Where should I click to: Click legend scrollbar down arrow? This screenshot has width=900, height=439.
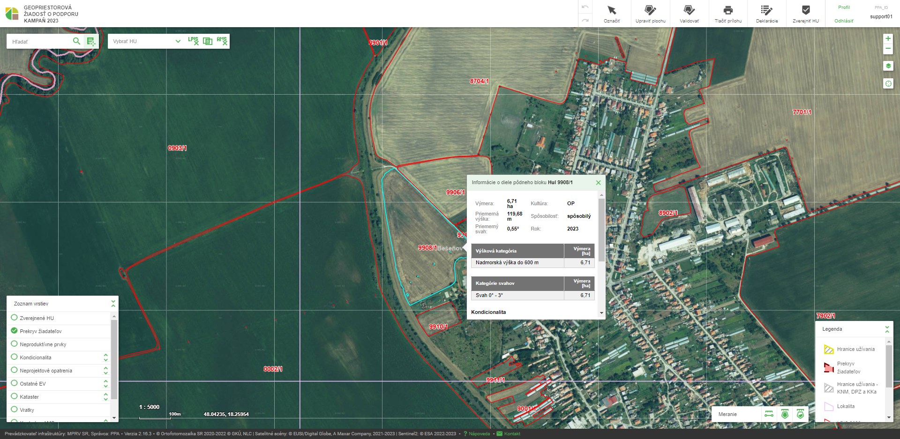889,417
